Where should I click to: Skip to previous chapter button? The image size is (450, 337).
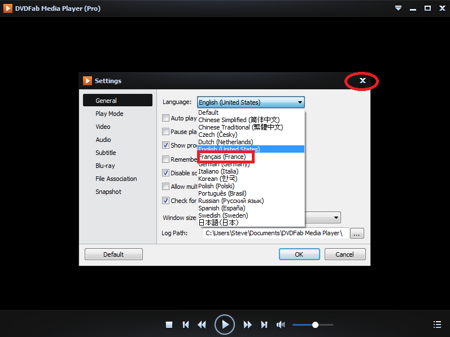186,325
